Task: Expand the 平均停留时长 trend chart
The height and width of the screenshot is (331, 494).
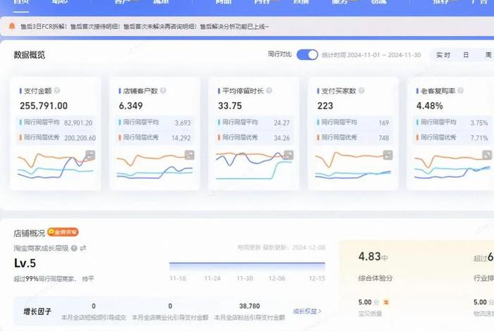Action: 289,155
